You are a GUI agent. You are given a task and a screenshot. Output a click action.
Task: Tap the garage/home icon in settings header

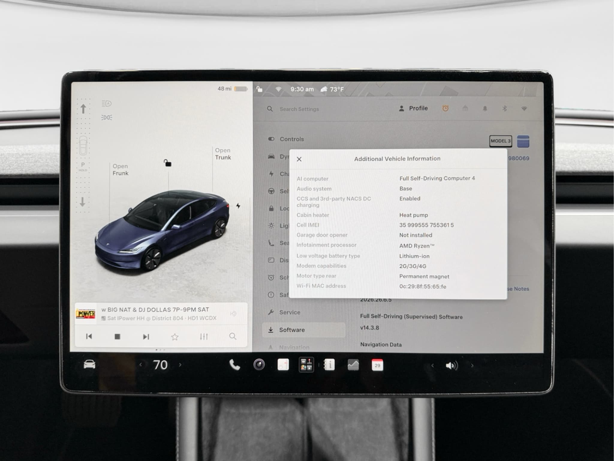click(x=465, y=108)
